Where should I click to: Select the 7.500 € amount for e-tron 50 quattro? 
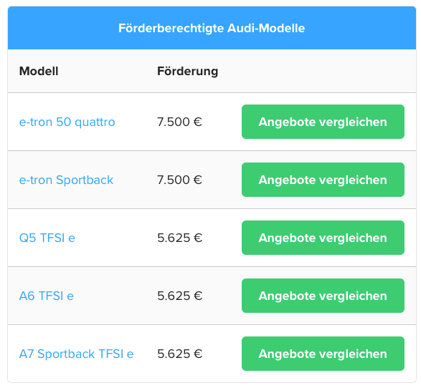coord(179,122)
